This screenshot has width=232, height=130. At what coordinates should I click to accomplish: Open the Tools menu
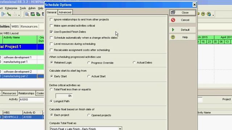click(23, 8)
